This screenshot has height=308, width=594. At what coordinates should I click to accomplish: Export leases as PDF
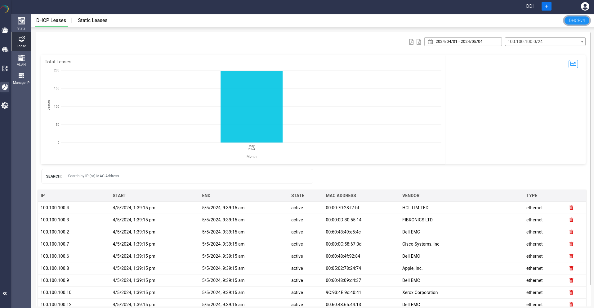pyautogui.click(x=411, y=42)
